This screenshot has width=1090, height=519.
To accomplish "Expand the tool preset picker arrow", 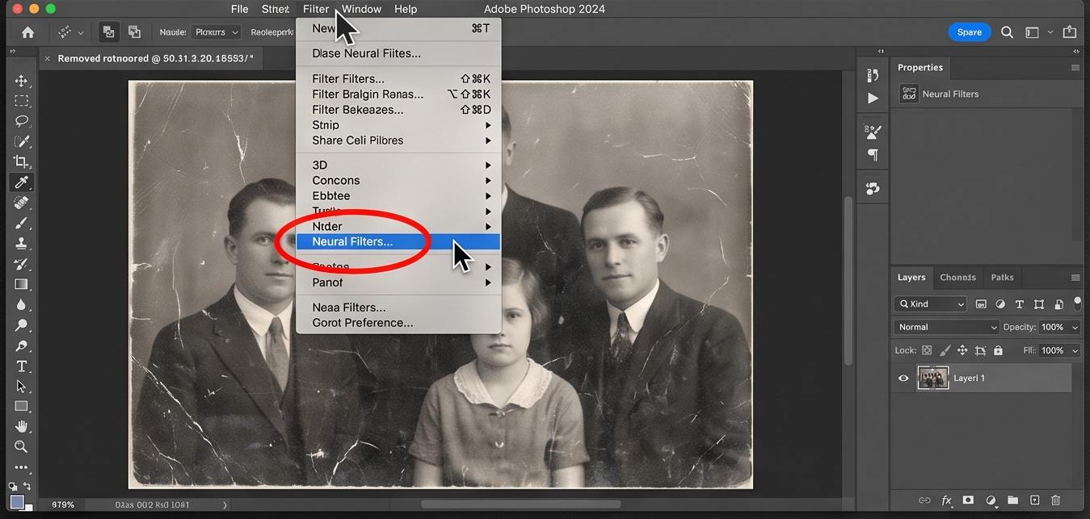I will [x=81, y=33].
